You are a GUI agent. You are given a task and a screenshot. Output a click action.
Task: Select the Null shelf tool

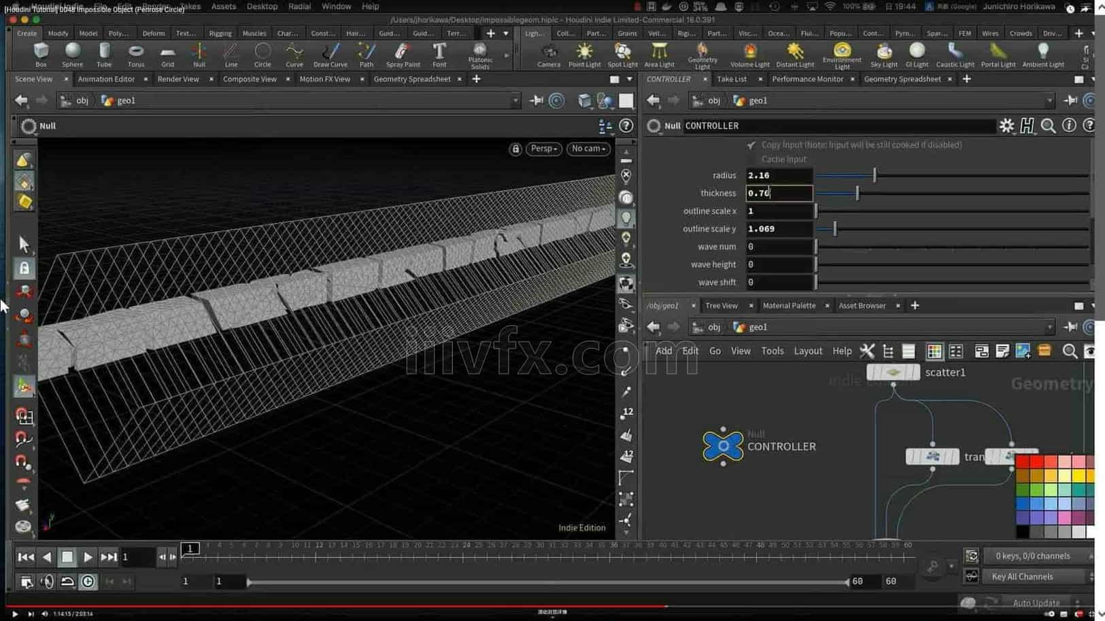pyautogui.click(x=199, y=54)
